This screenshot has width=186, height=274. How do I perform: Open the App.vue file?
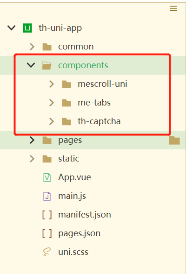[x=74, y=177]
